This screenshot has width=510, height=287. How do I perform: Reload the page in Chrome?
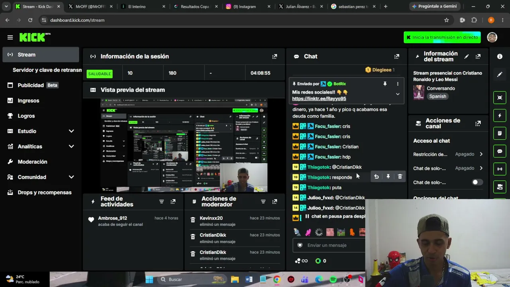[30, 20]
